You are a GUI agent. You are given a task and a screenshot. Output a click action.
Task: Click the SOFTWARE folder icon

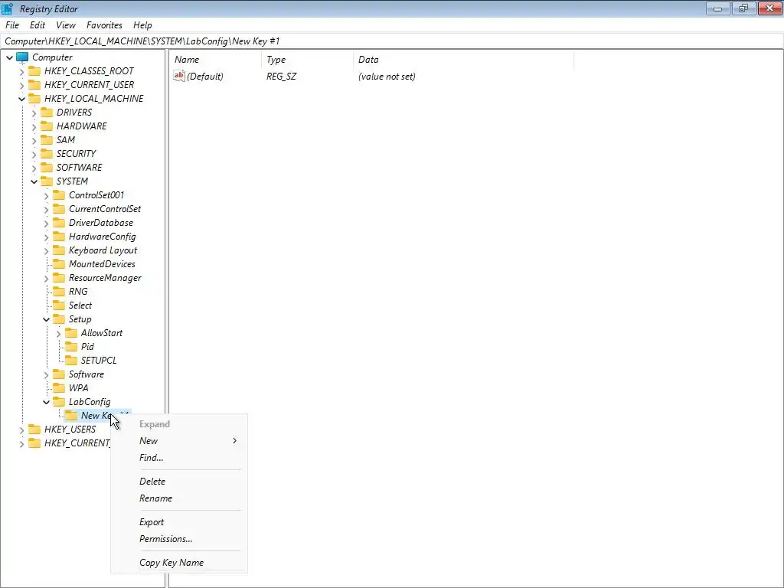[47, 168]
